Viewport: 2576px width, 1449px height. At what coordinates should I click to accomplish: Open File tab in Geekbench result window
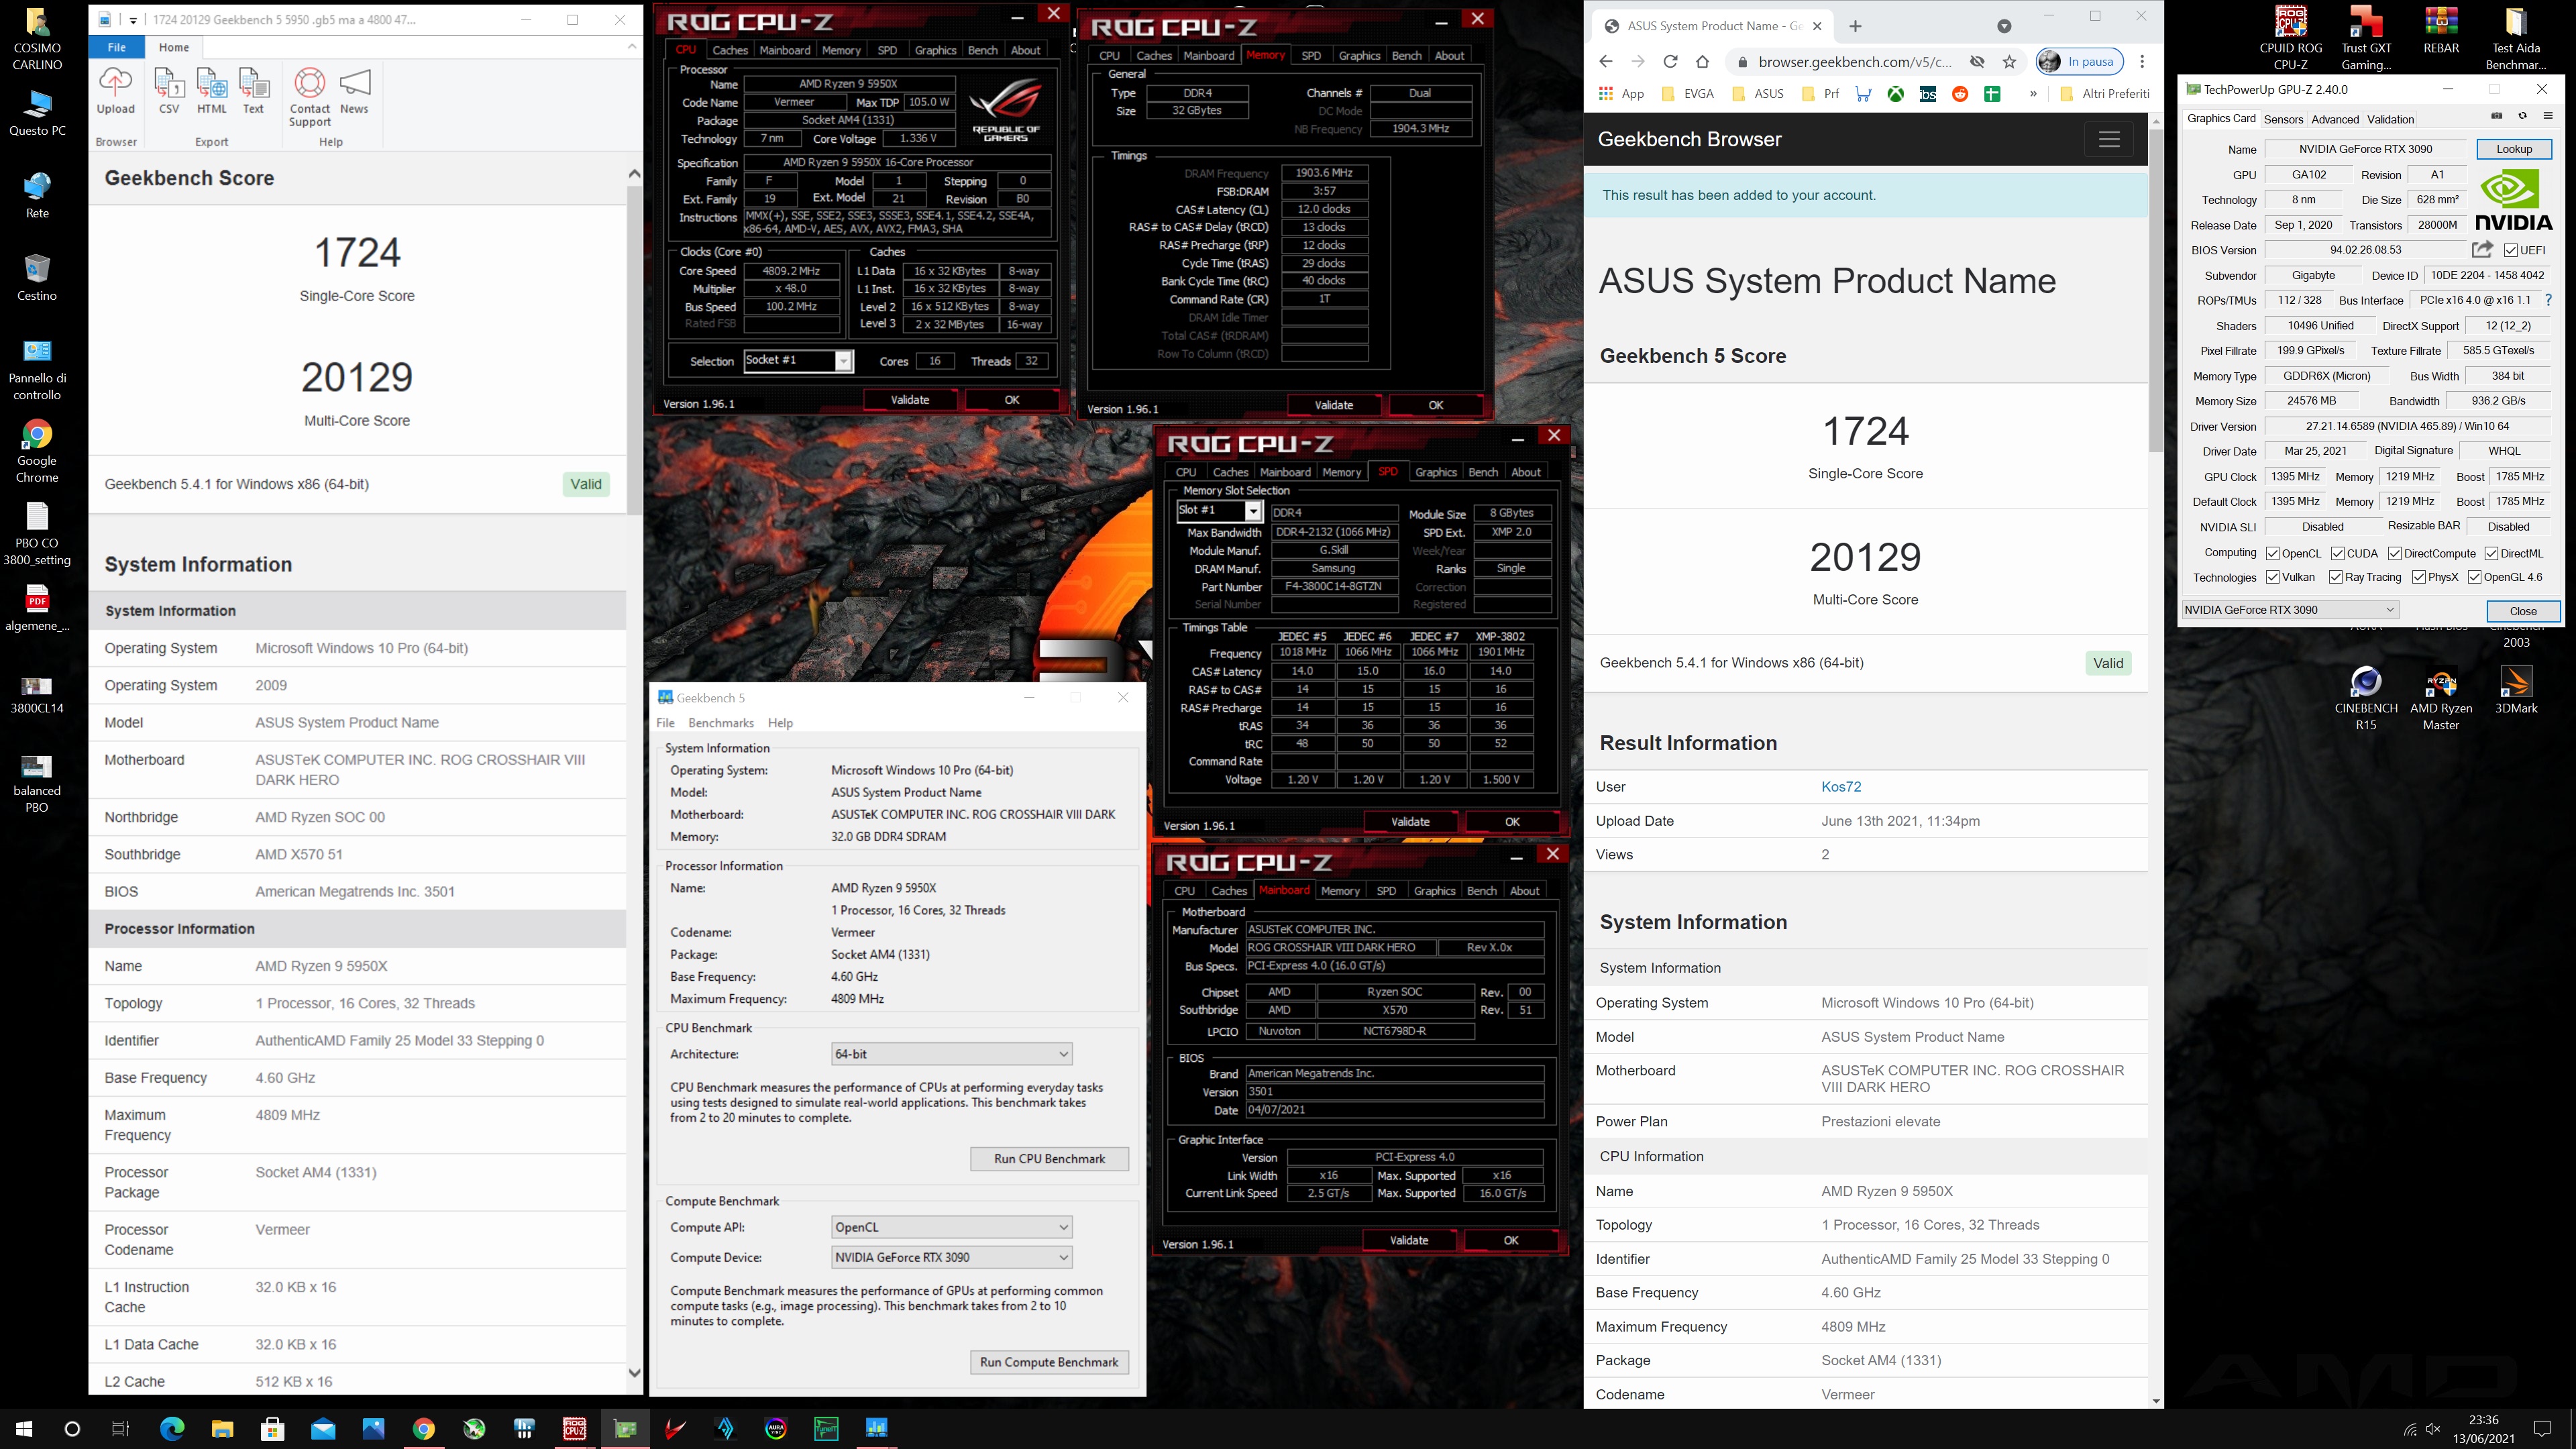click(117, 47)
